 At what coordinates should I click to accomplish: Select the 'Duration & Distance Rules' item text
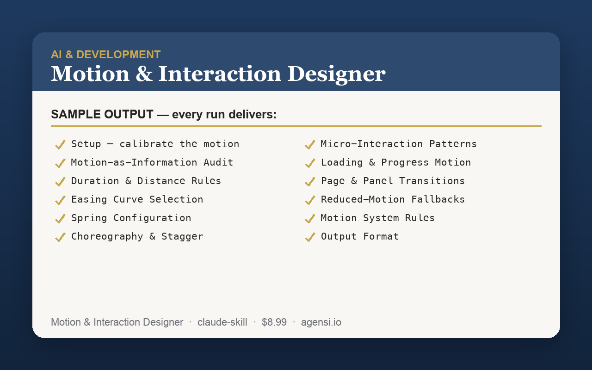tap(146, 181)
